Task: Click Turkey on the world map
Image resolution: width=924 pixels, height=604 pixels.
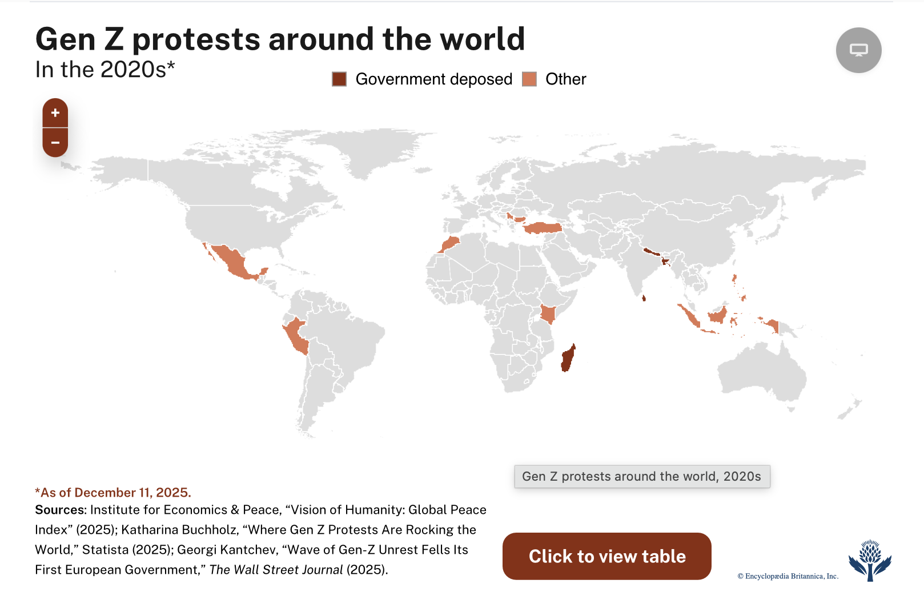Action: coord(543,228)
